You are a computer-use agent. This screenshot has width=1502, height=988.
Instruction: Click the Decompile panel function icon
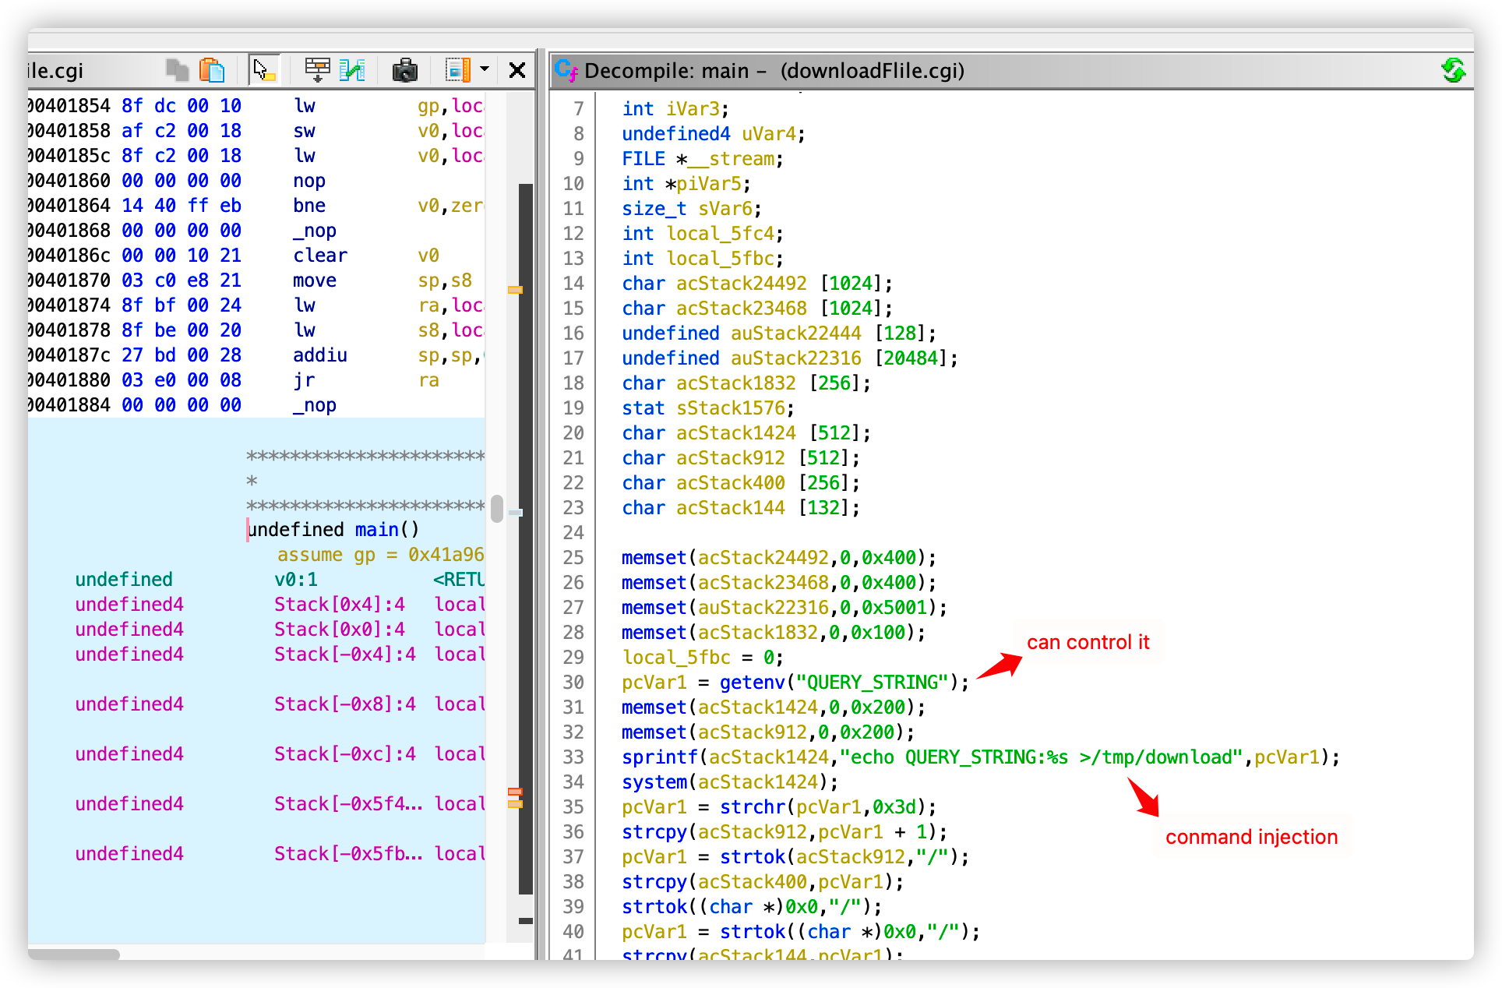[566, 71]
